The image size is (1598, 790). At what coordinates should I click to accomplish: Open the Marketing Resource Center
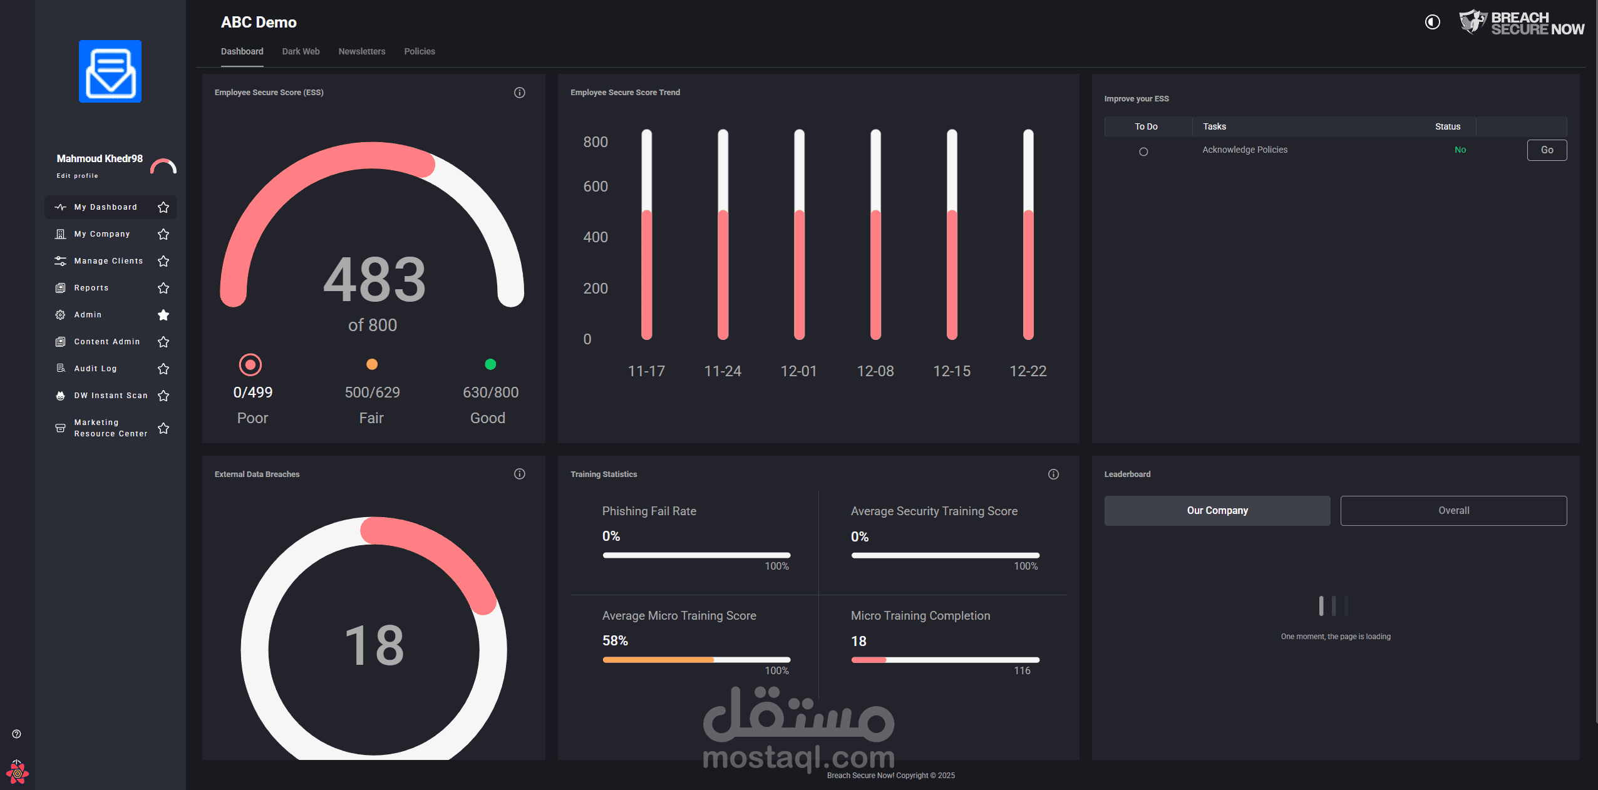coord(110,428)
